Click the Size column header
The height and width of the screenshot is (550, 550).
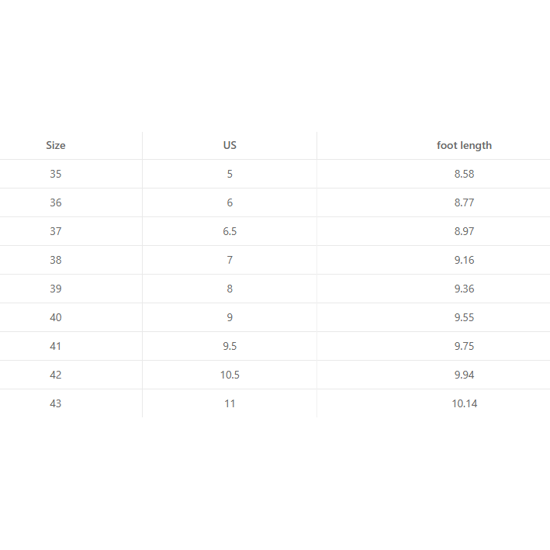[x=56, y=146]
